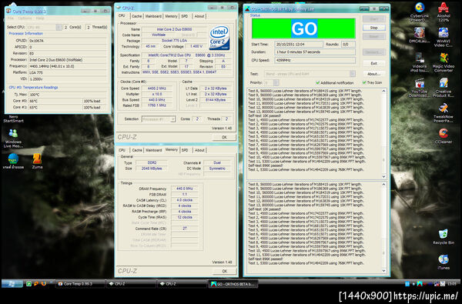Open the Nero StartSmart shortcut

[13, 119]
